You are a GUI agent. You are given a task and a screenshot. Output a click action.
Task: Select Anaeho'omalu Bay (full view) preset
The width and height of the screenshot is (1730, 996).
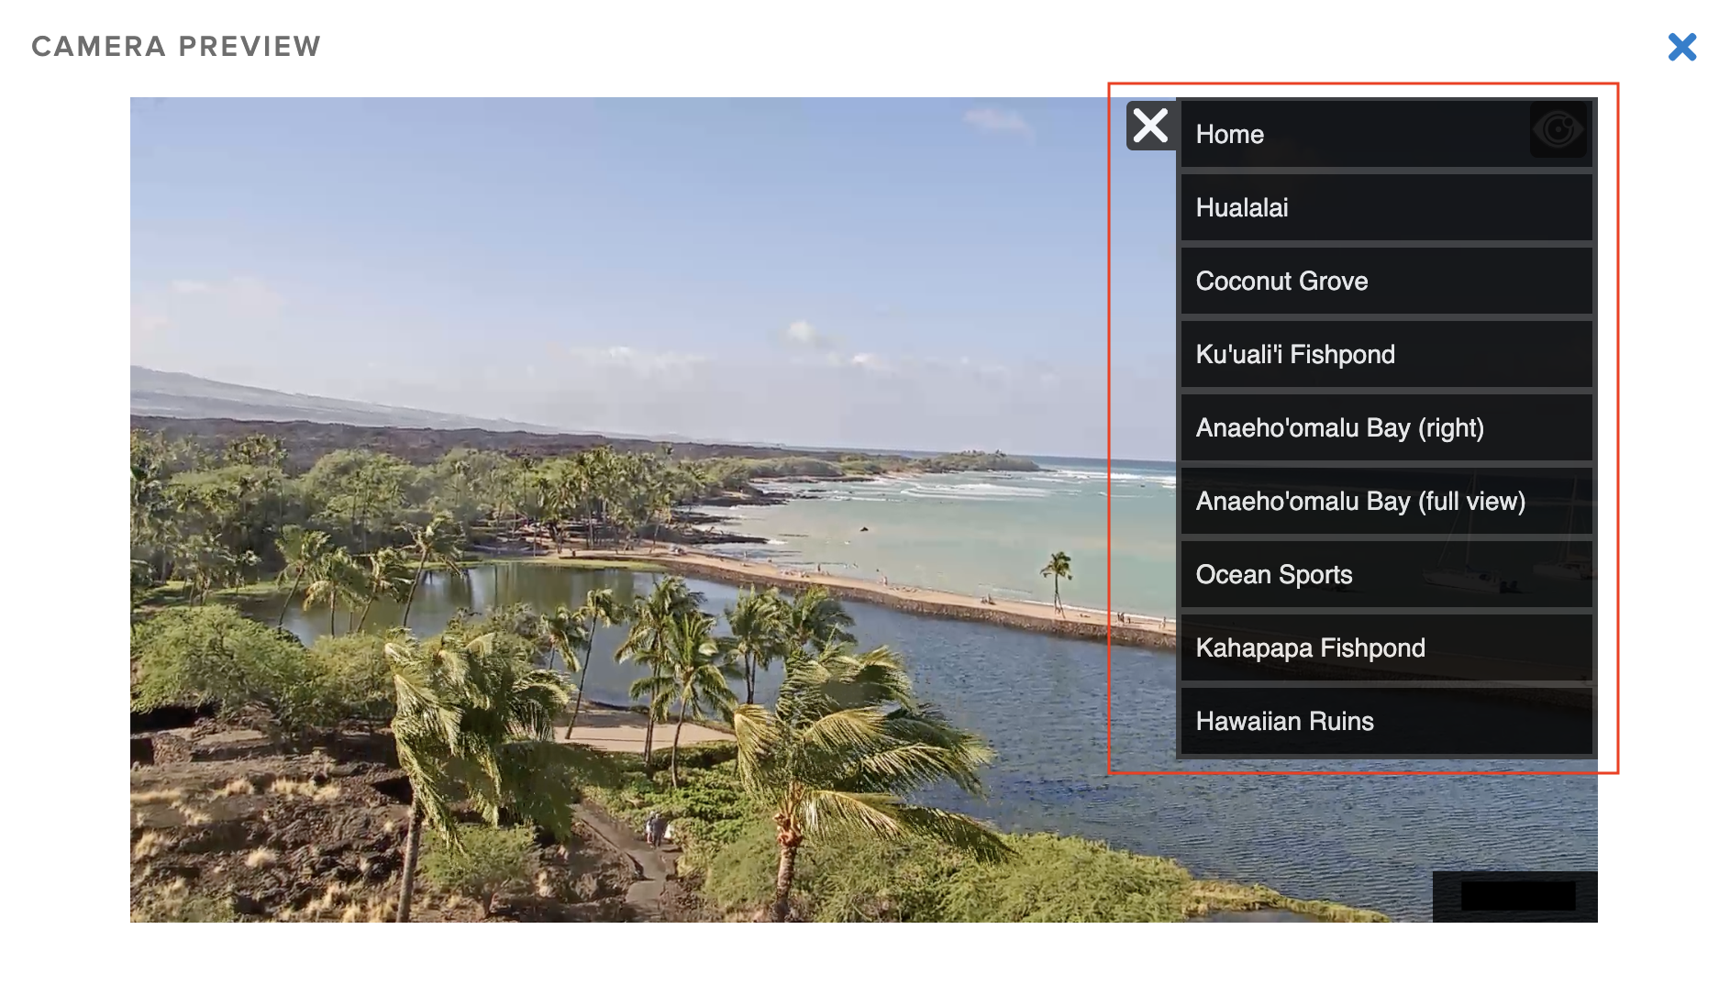[1386, 501]
